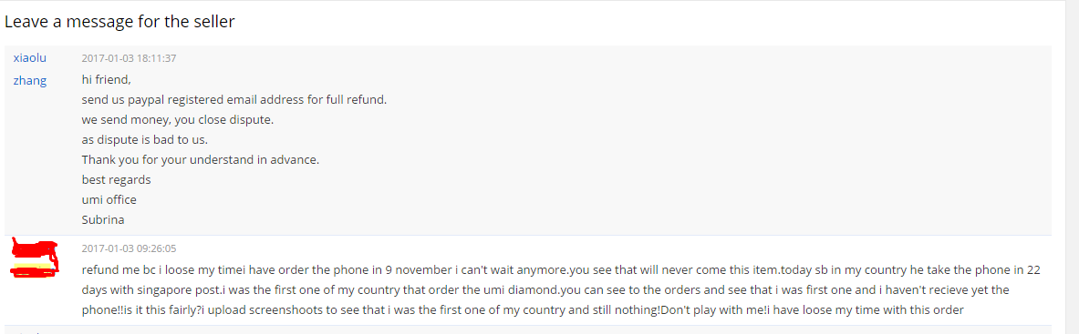Image resolution: width=1079 pixels, height=334 pixels.
Task: Click the vertical scrollbar strip on right edge
Action: coord(1072,167)
